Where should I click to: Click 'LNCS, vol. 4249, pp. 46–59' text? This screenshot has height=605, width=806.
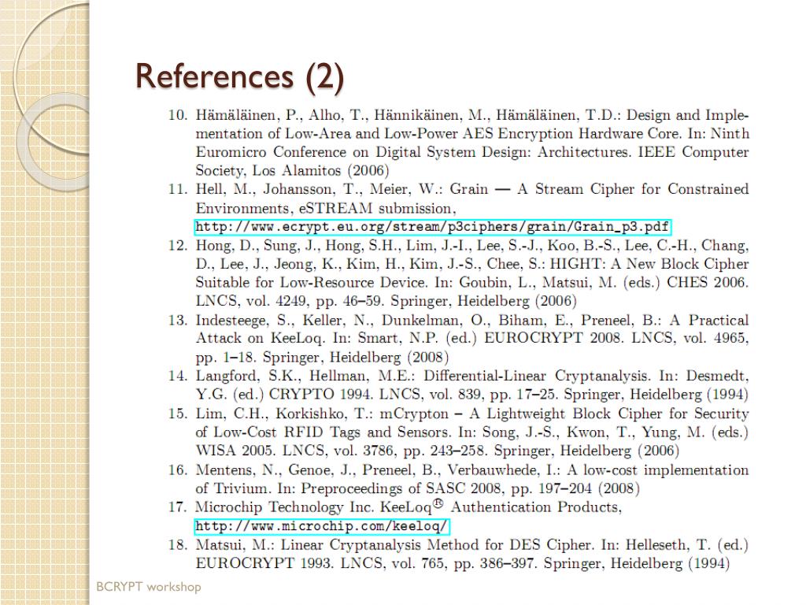point(290,301)
